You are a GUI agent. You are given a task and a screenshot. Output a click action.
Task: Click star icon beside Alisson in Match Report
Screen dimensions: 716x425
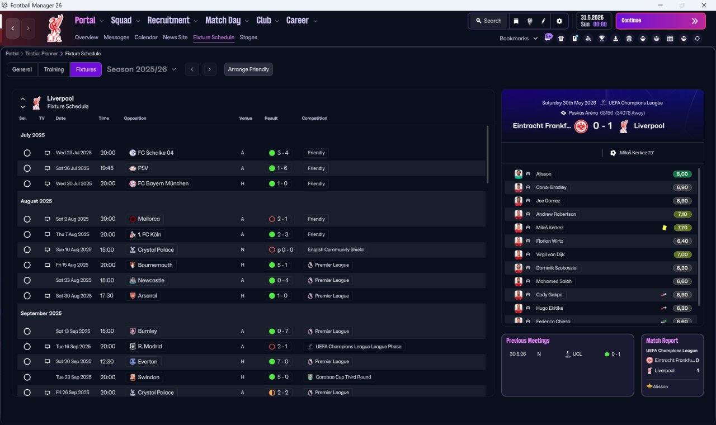pyautogui.click(x=649, y=386)
